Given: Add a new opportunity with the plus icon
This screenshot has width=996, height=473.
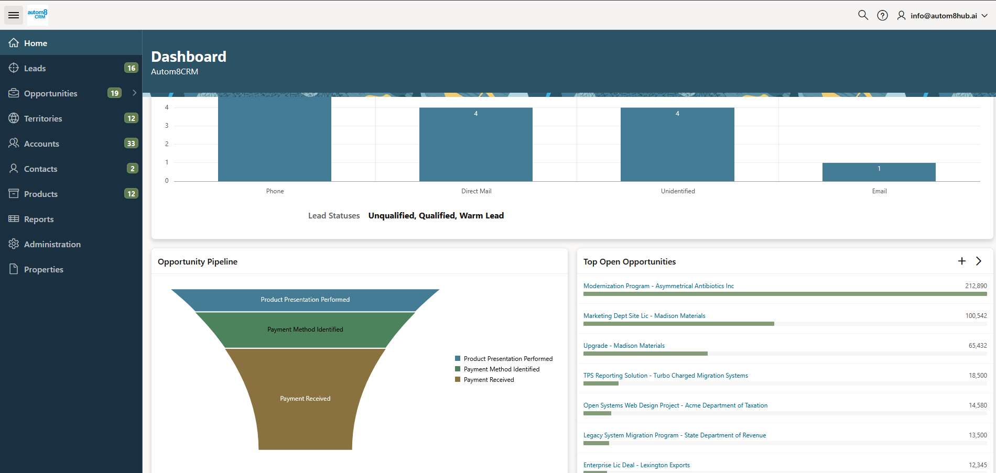Looking at the screenshot, I should click(x=962, y=261).
